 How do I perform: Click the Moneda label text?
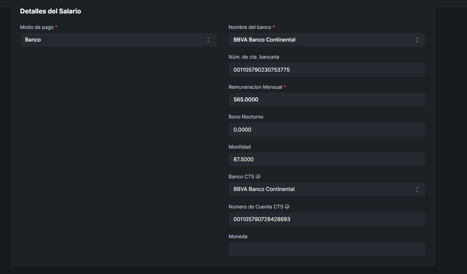coord(238,237)
